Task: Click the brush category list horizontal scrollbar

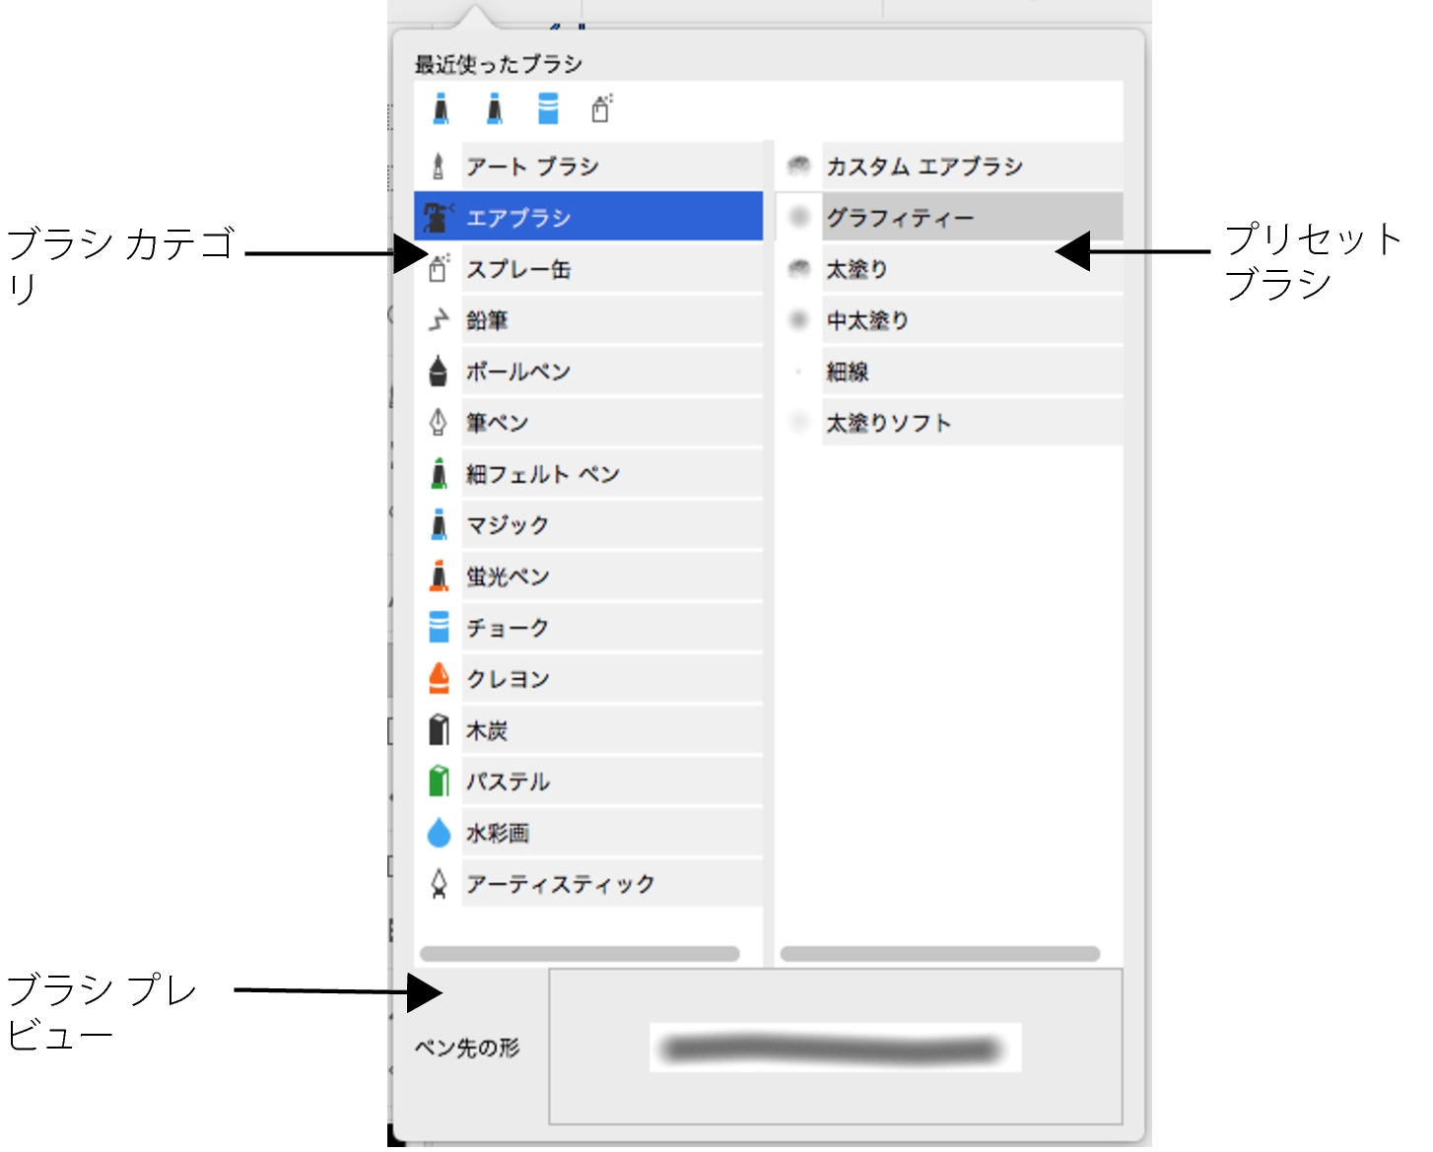Action: [x=580, y=954]
